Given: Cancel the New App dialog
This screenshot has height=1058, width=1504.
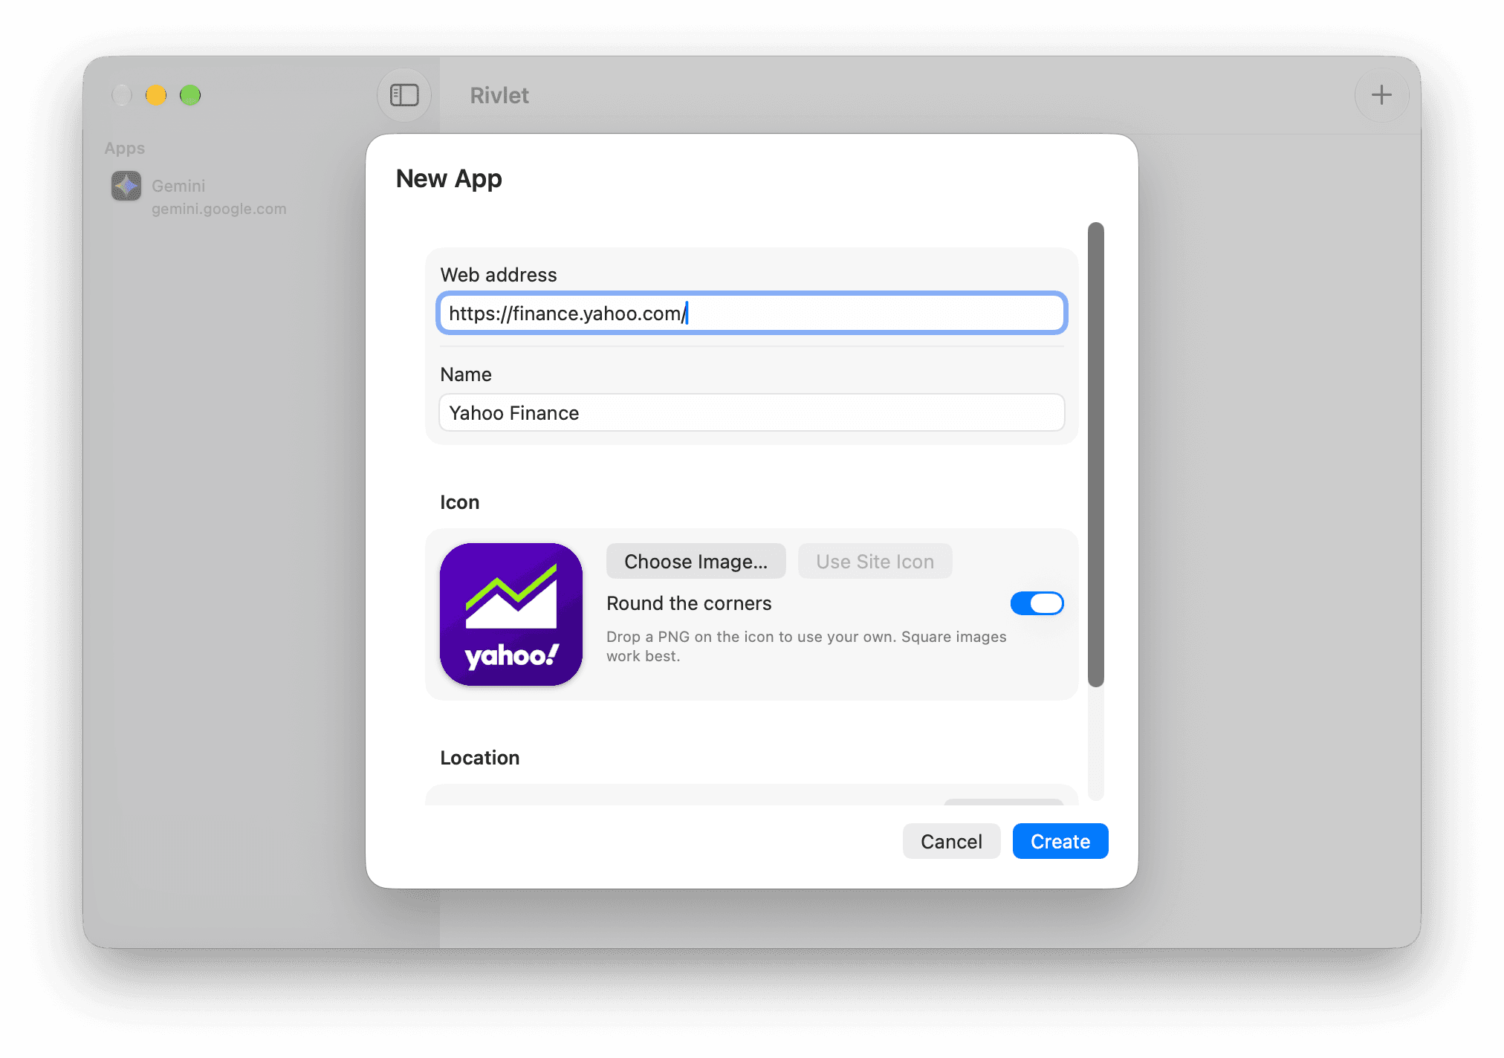Looking at the screenshot, I should pos(951,841).
